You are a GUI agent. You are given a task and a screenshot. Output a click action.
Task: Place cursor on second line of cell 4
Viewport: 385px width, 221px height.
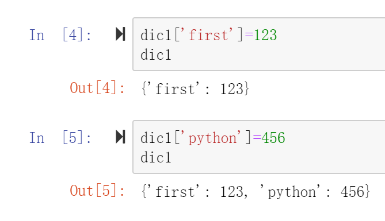(x=156, y=54)
